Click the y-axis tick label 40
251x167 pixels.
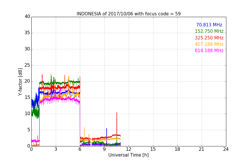[x=27, y=17]
